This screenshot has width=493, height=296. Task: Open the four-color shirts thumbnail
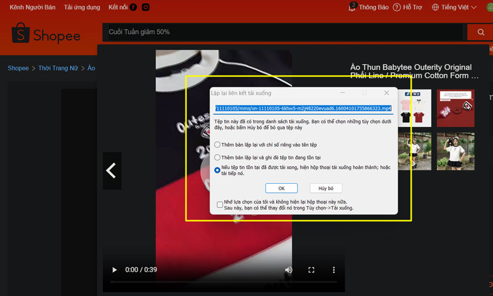click(x=415, y=108)
